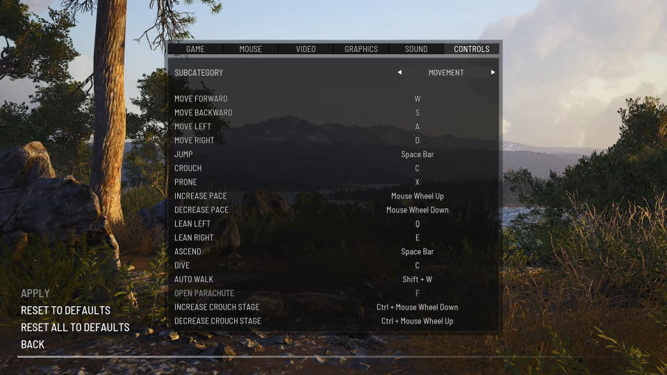667x375 pixels.
Task: Change the Jump binding Space Bar
Action: [x=418, y=154]
